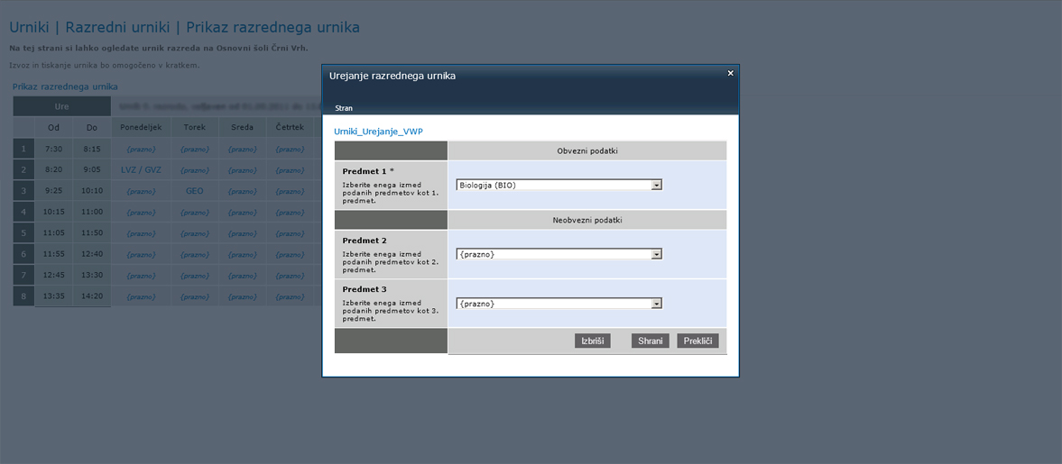
Task: Open the Predmet 2 subject dropdown
Action: click(559, 254)
